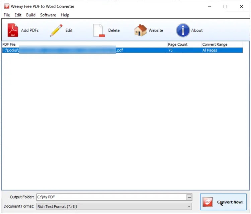Click the Delete page icon
The width and height of the screenshot is (251, 214).
coord(99,30)
